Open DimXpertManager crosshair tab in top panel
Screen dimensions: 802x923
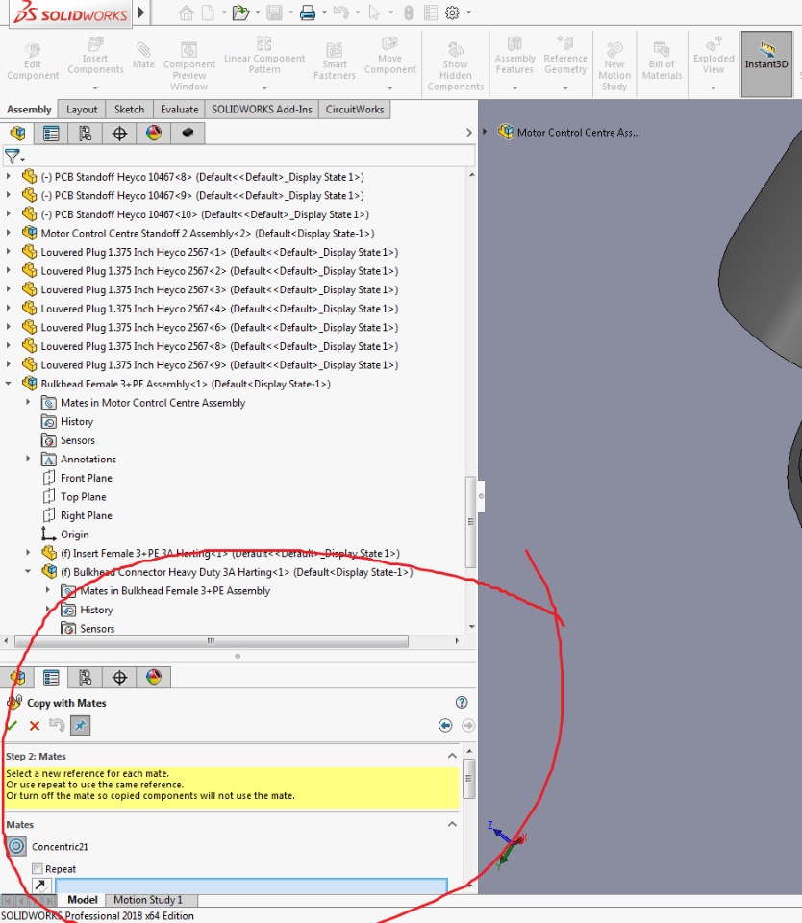click(119, 134)
